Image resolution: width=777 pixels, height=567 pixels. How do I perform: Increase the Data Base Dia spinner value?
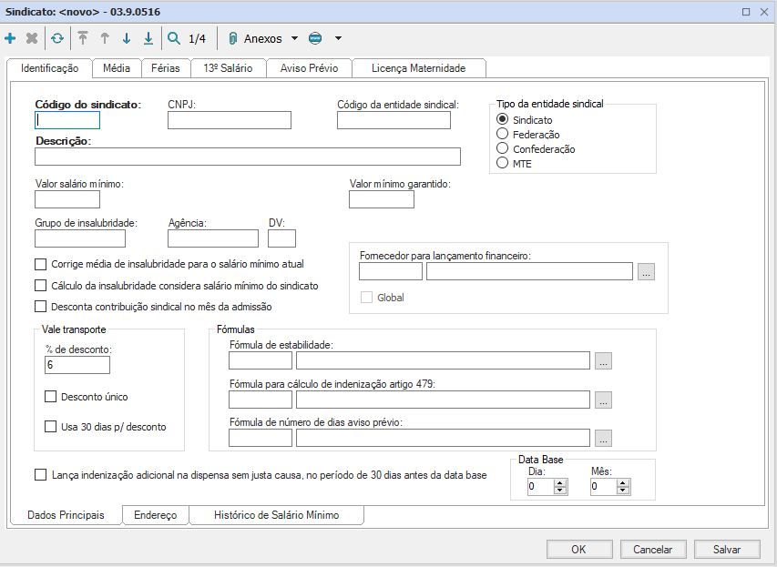pos(560,482)
